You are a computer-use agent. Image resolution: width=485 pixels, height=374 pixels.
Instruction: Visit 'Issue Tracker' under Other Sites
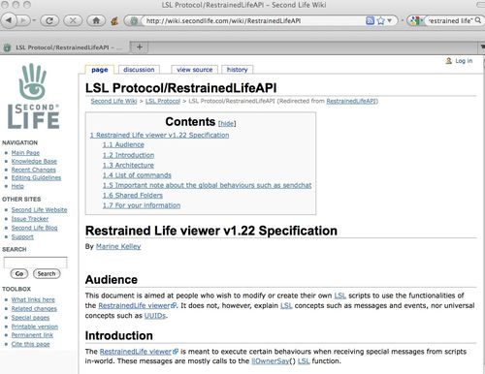(30, 219)
